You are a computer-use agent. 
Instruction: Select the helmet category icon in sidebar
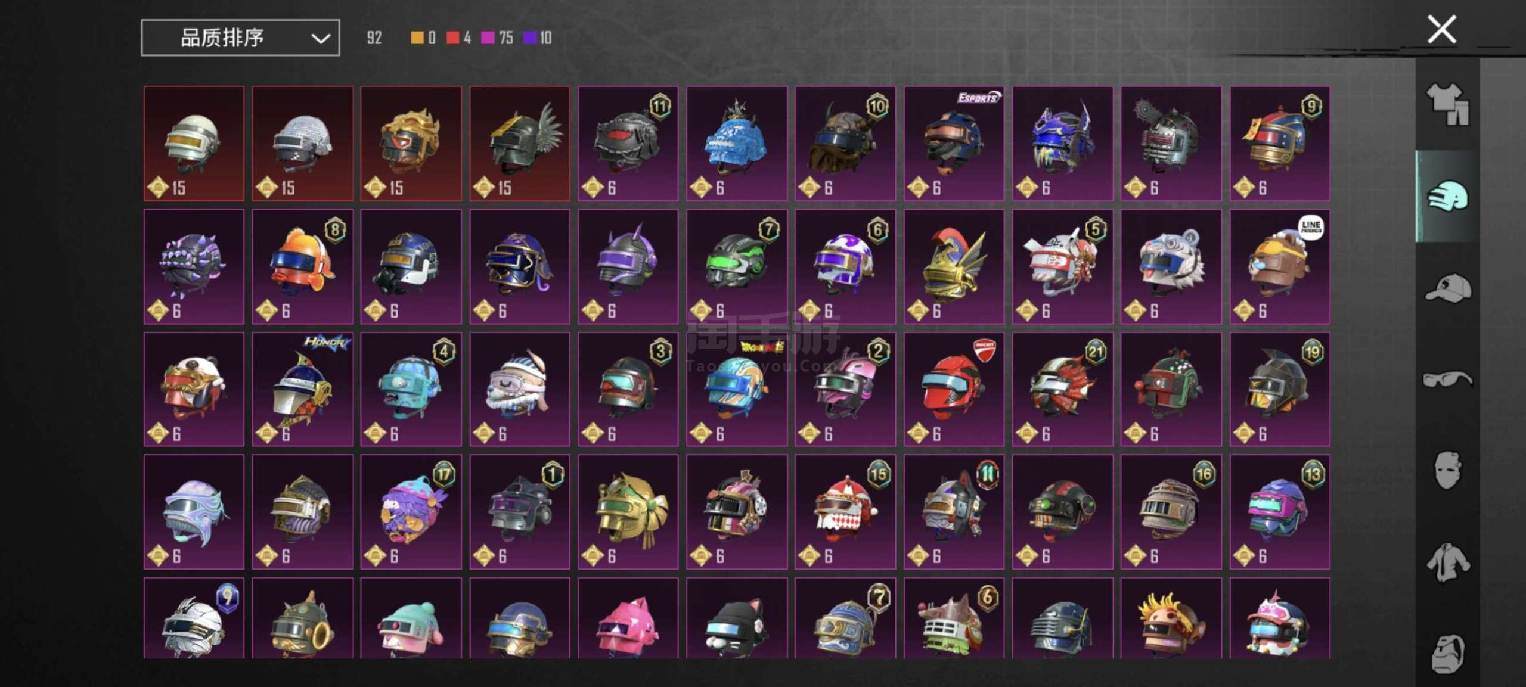(1447, 197)
